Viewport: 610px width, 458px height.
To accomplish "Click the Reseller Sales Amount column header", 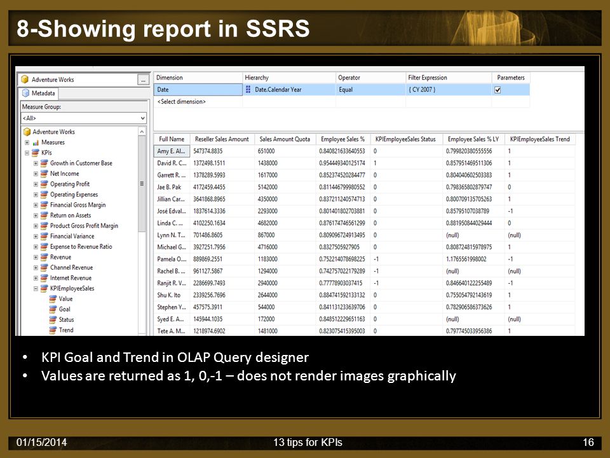I will pos(222,139).
